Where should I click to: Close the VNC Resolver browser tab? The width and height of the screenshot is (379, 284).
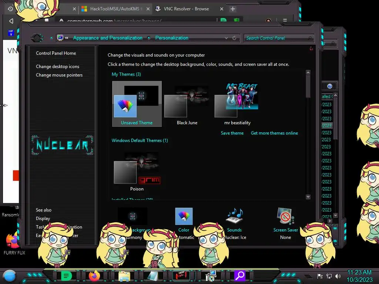click(x=222, y=9)
